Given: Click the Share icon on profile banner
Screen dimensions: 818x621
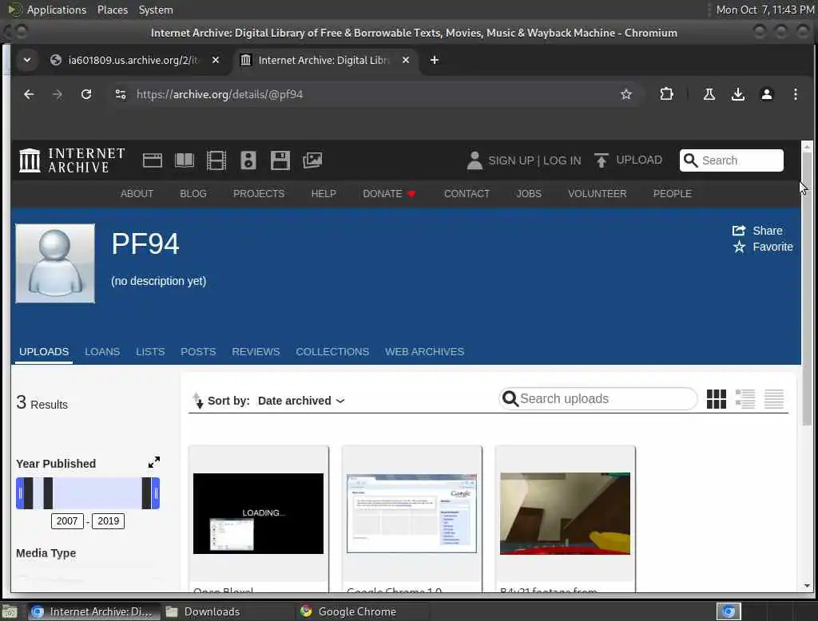Looking at the screenshot, I should pos(739,231).
